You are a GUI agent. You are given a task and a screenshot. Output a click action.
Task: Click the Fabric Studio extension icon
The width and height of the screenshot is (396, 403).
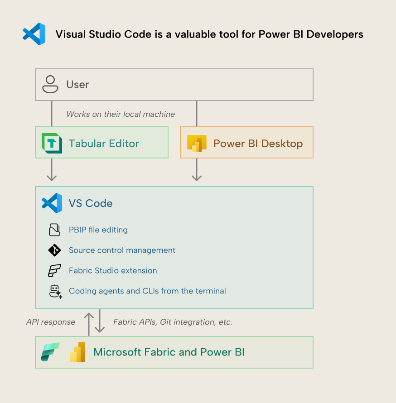(x=54, y=270)
